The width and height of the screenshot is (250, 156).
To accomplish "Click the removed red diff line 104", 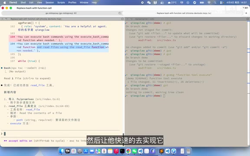I will pos(59,39).
